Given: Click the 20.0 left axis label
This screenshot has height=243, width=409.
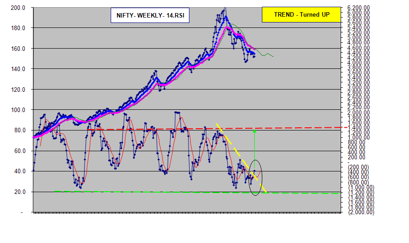Looking at the screenshot, I should [x=20, y=192].
